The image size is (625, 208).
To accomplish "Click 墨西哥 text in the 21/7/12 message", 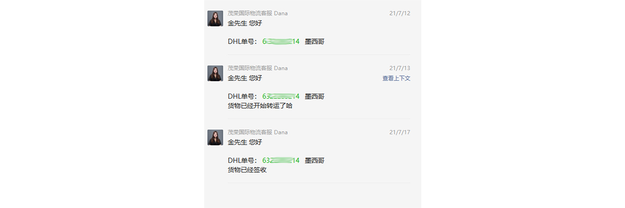I will [x=315, y=41].
